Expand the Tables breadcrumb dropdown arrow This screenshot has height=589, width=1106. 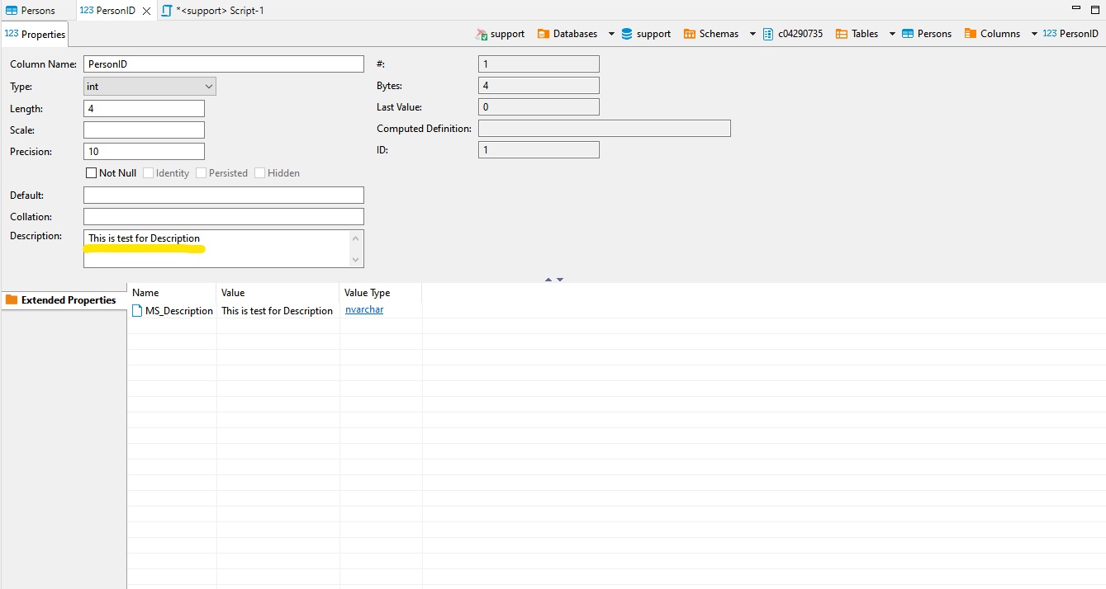[x=892, y=34]
